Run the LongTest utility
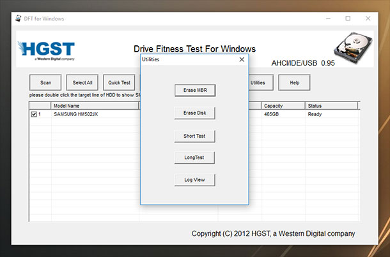Screen dimensions: 390x257 (194, 158)
